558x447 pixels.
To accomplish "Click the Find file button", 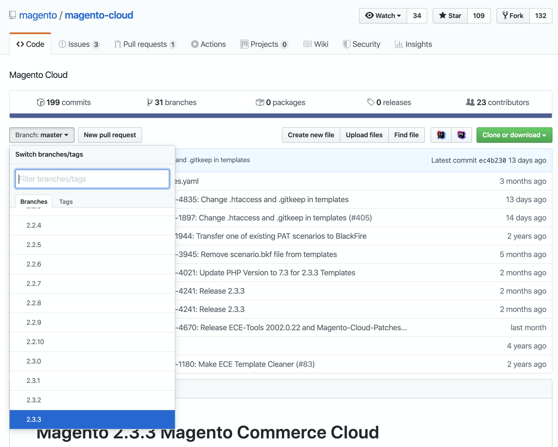I will (x=406, y=134).
